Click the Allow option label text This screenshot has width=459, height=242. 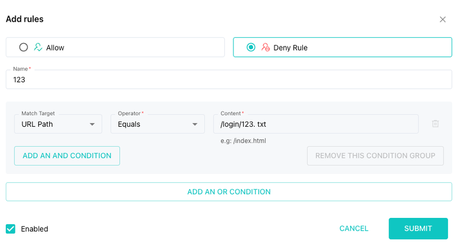55,48
